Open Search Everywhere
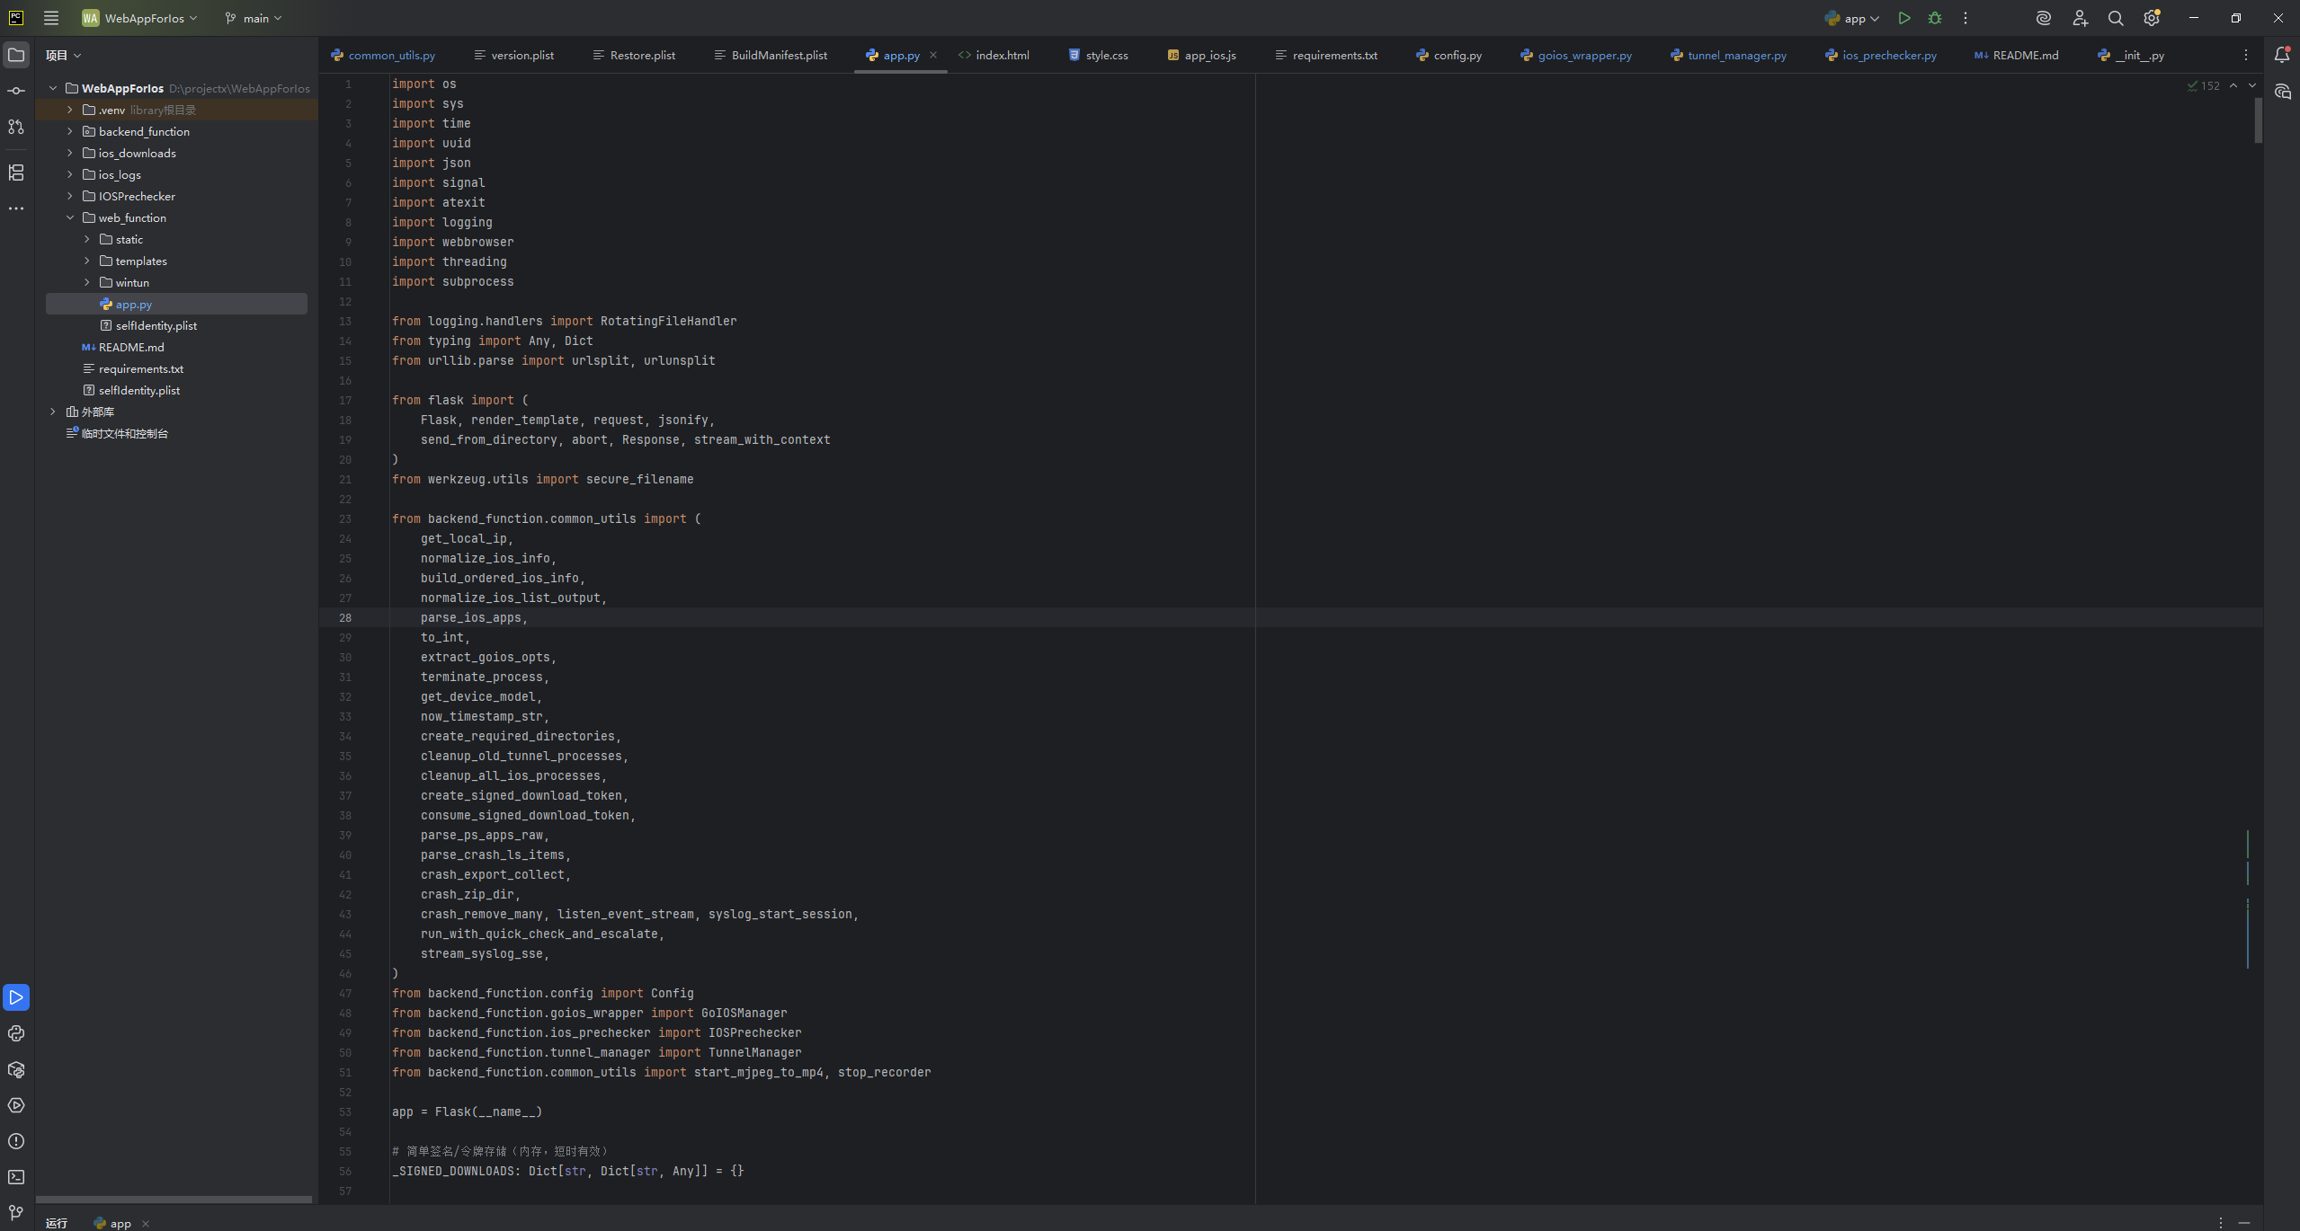 click(2116, 18)
